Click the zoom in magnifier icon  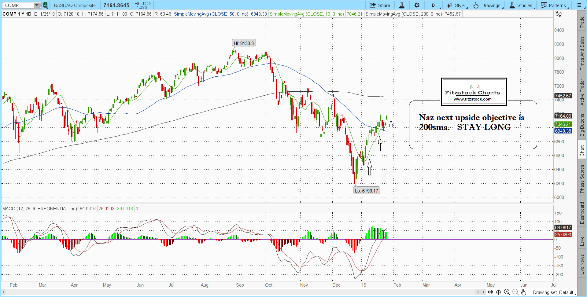tap(507, 292)
